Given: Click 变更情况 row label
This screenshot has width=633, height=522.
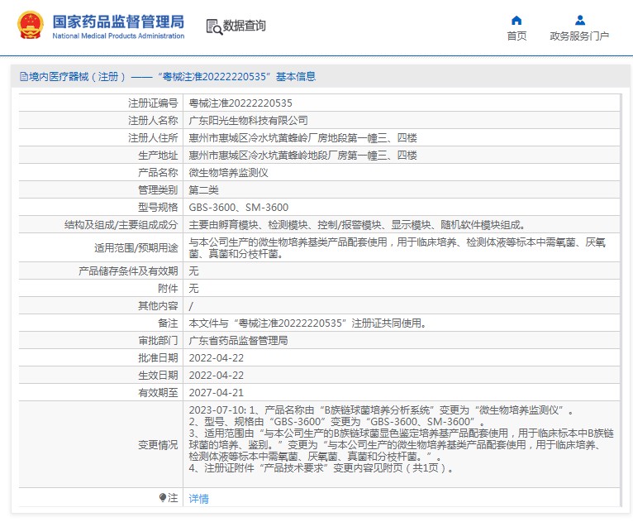Looking at the screenshot, I should pyautogui.click(x=158, y=445).
